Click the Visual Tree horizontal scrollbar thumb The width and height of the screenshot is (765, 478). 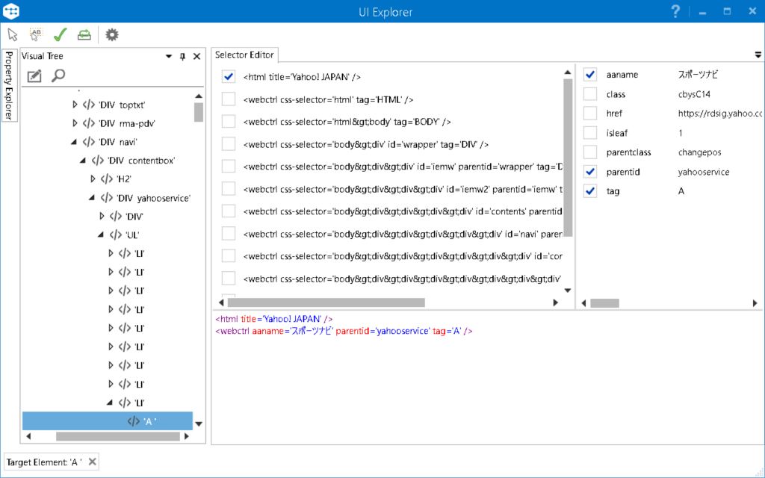point(117,436)
